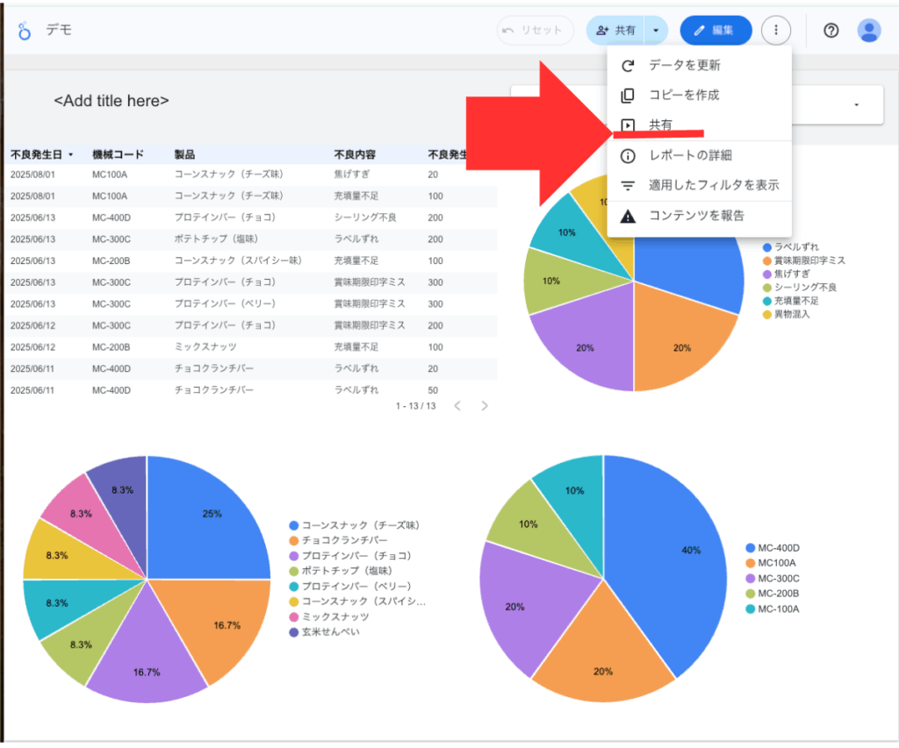
Task: Click the info icon beside レポートの詳細
Action: (x=628, y=156)
